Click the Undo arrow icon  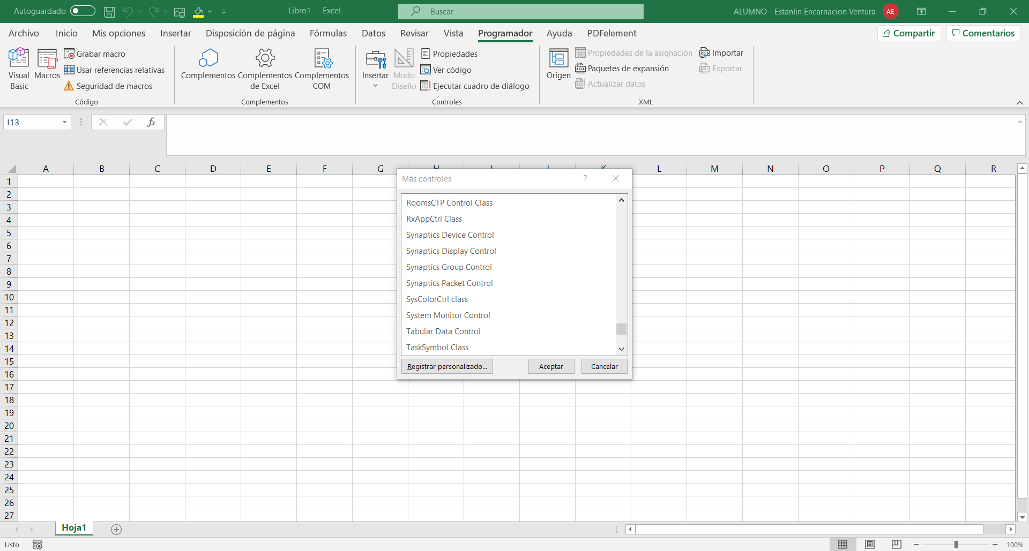pyautogui.click(x=128, y=11)
